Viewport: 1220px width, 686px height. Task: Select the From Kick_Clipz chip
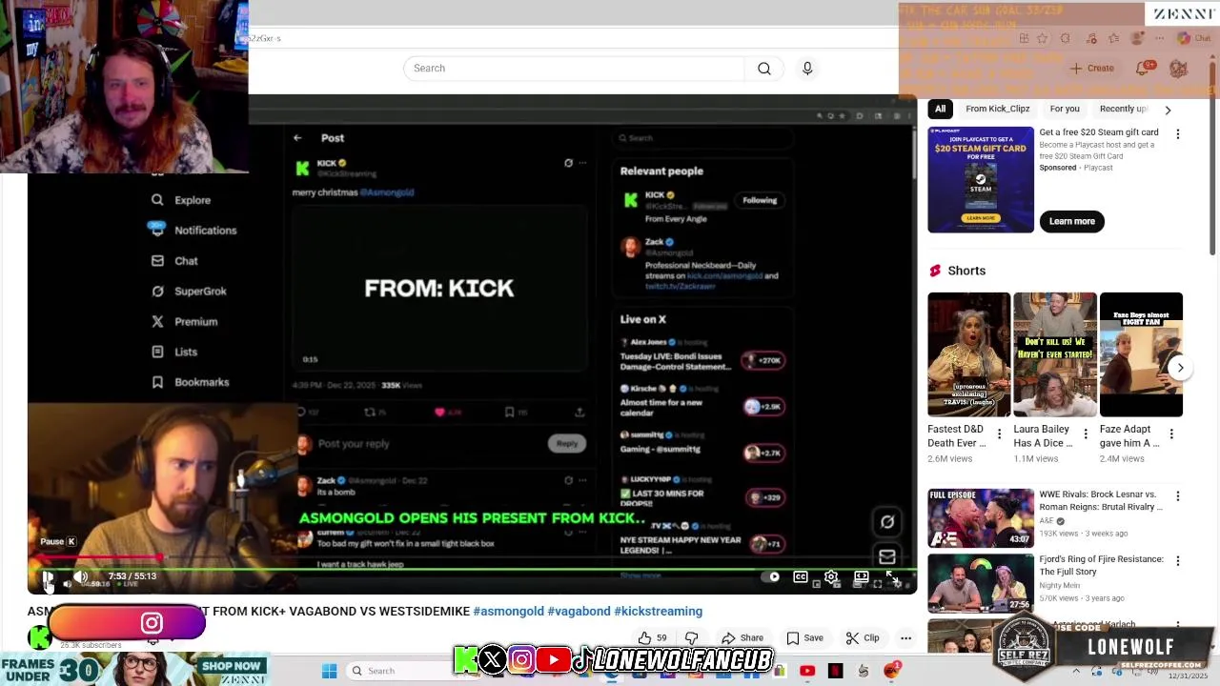click(x=997, y=109)
